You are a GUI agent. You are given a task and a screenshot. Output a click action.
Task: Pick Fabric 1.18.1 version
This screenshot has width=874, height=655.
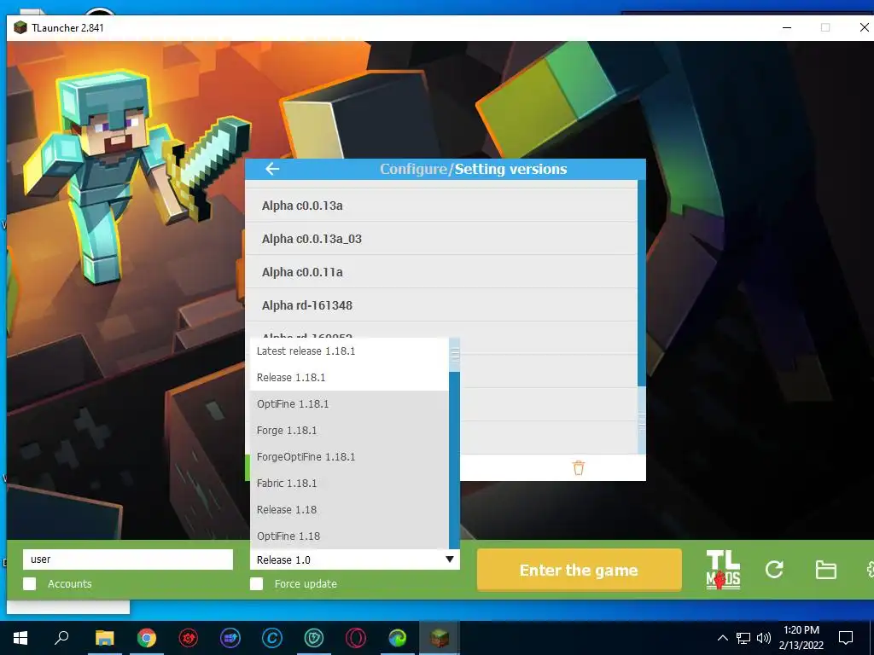coord(349,483)
